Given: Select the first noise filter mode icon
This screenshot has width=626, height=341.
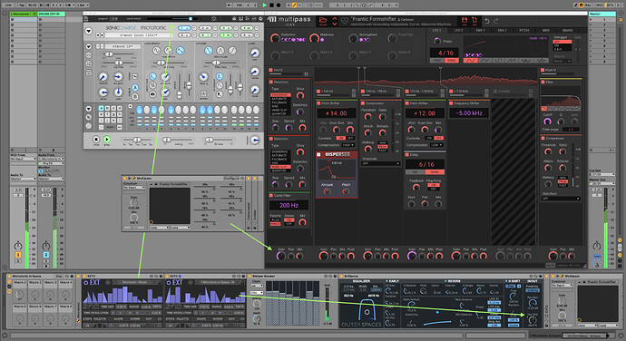Looking at the screenshot, I should point(209,51).
